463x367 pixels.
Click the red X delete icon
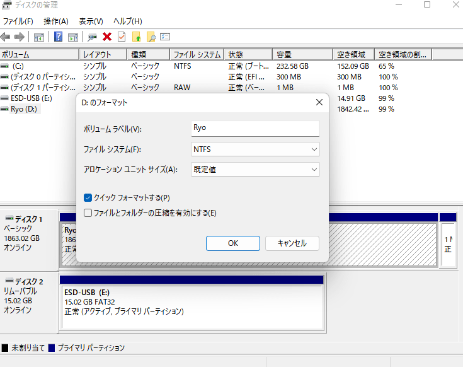107,37
